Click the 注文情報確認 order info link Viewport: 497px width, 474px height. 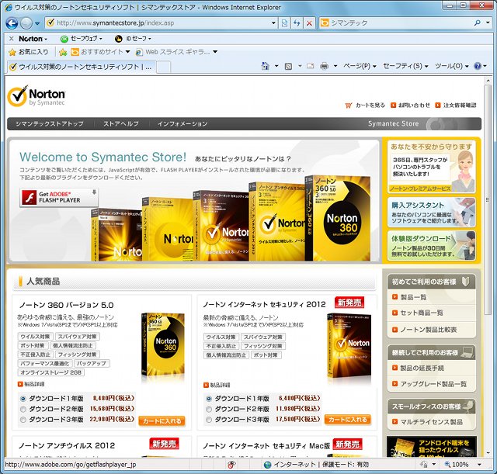(456, 106)
